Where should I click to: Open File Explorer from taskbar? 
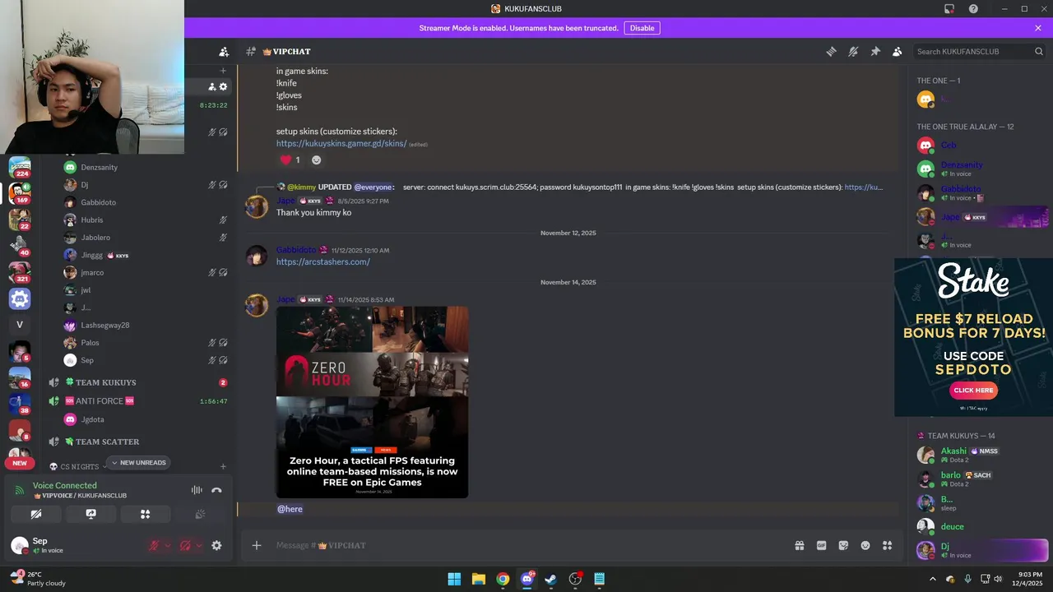pos(478,579)
